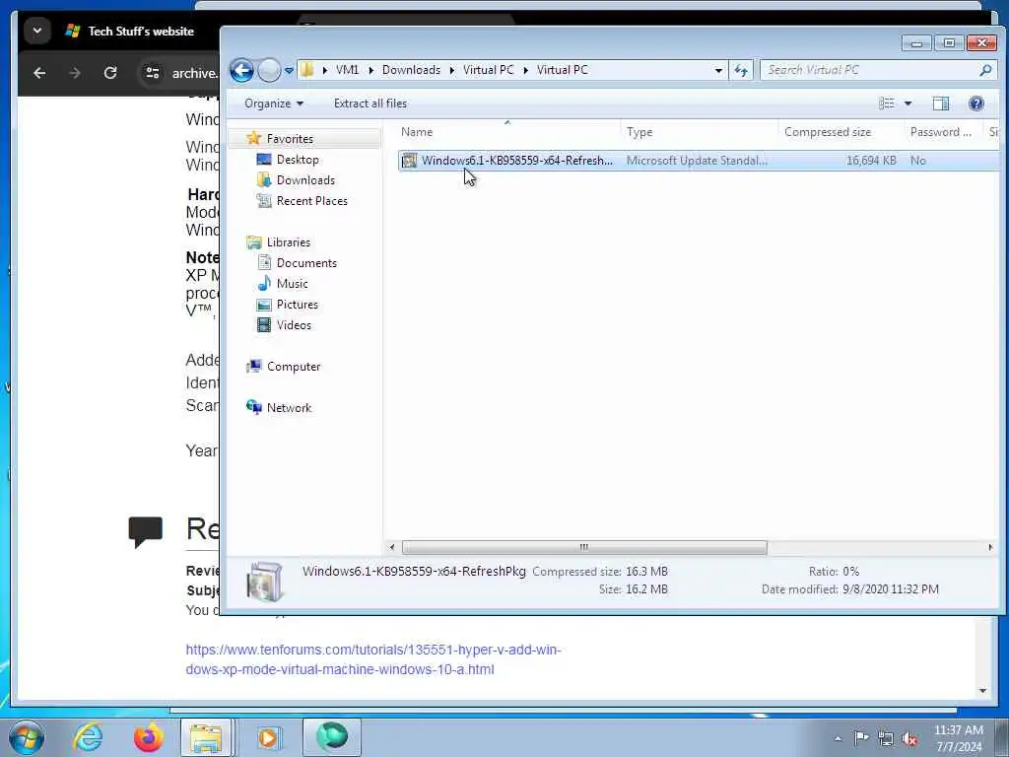
Task: Open the browser tab search dropdown
Action: tap(37, 31)
